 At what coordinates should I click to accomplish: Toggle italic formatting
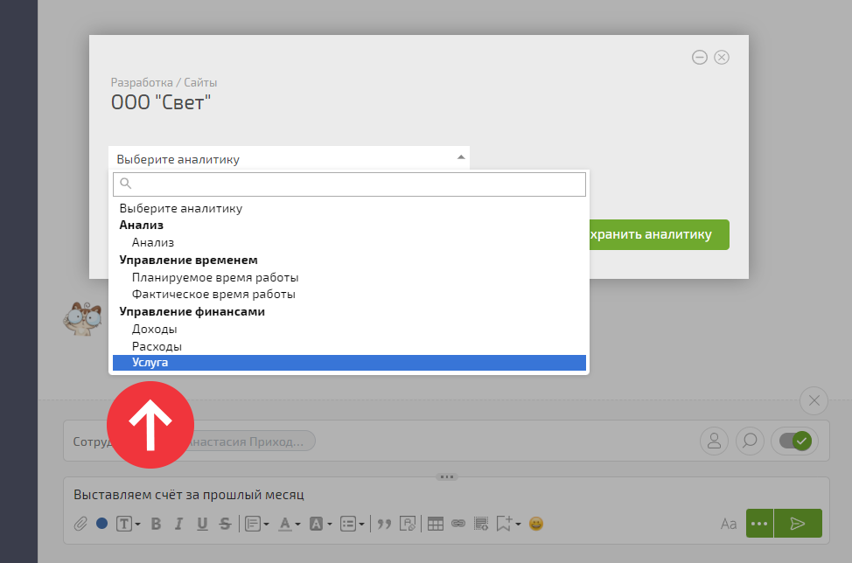pos(178,524)
